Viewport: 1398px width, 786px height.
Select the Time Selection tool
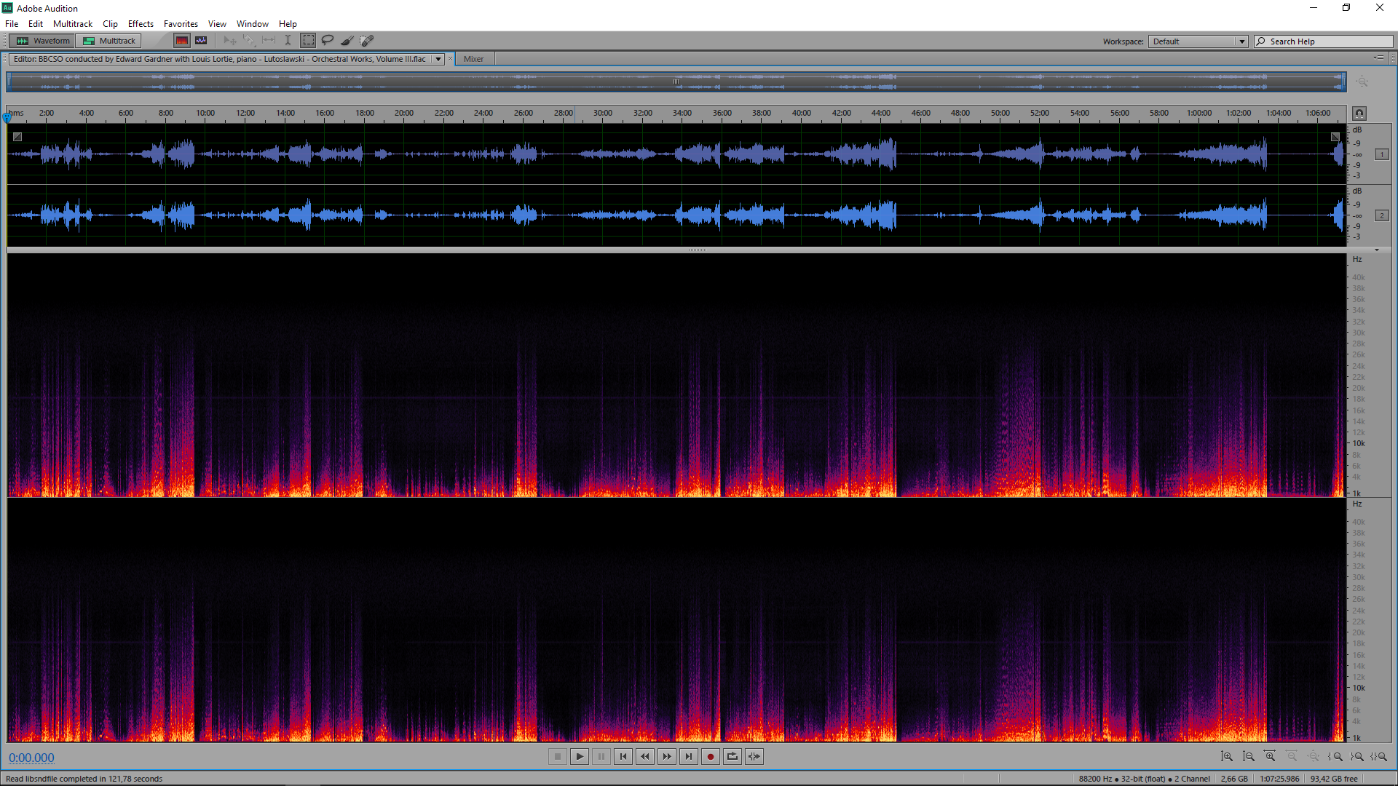click(288, 41)
